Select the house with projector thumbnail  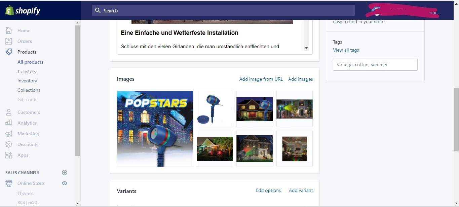pos(255,109)
